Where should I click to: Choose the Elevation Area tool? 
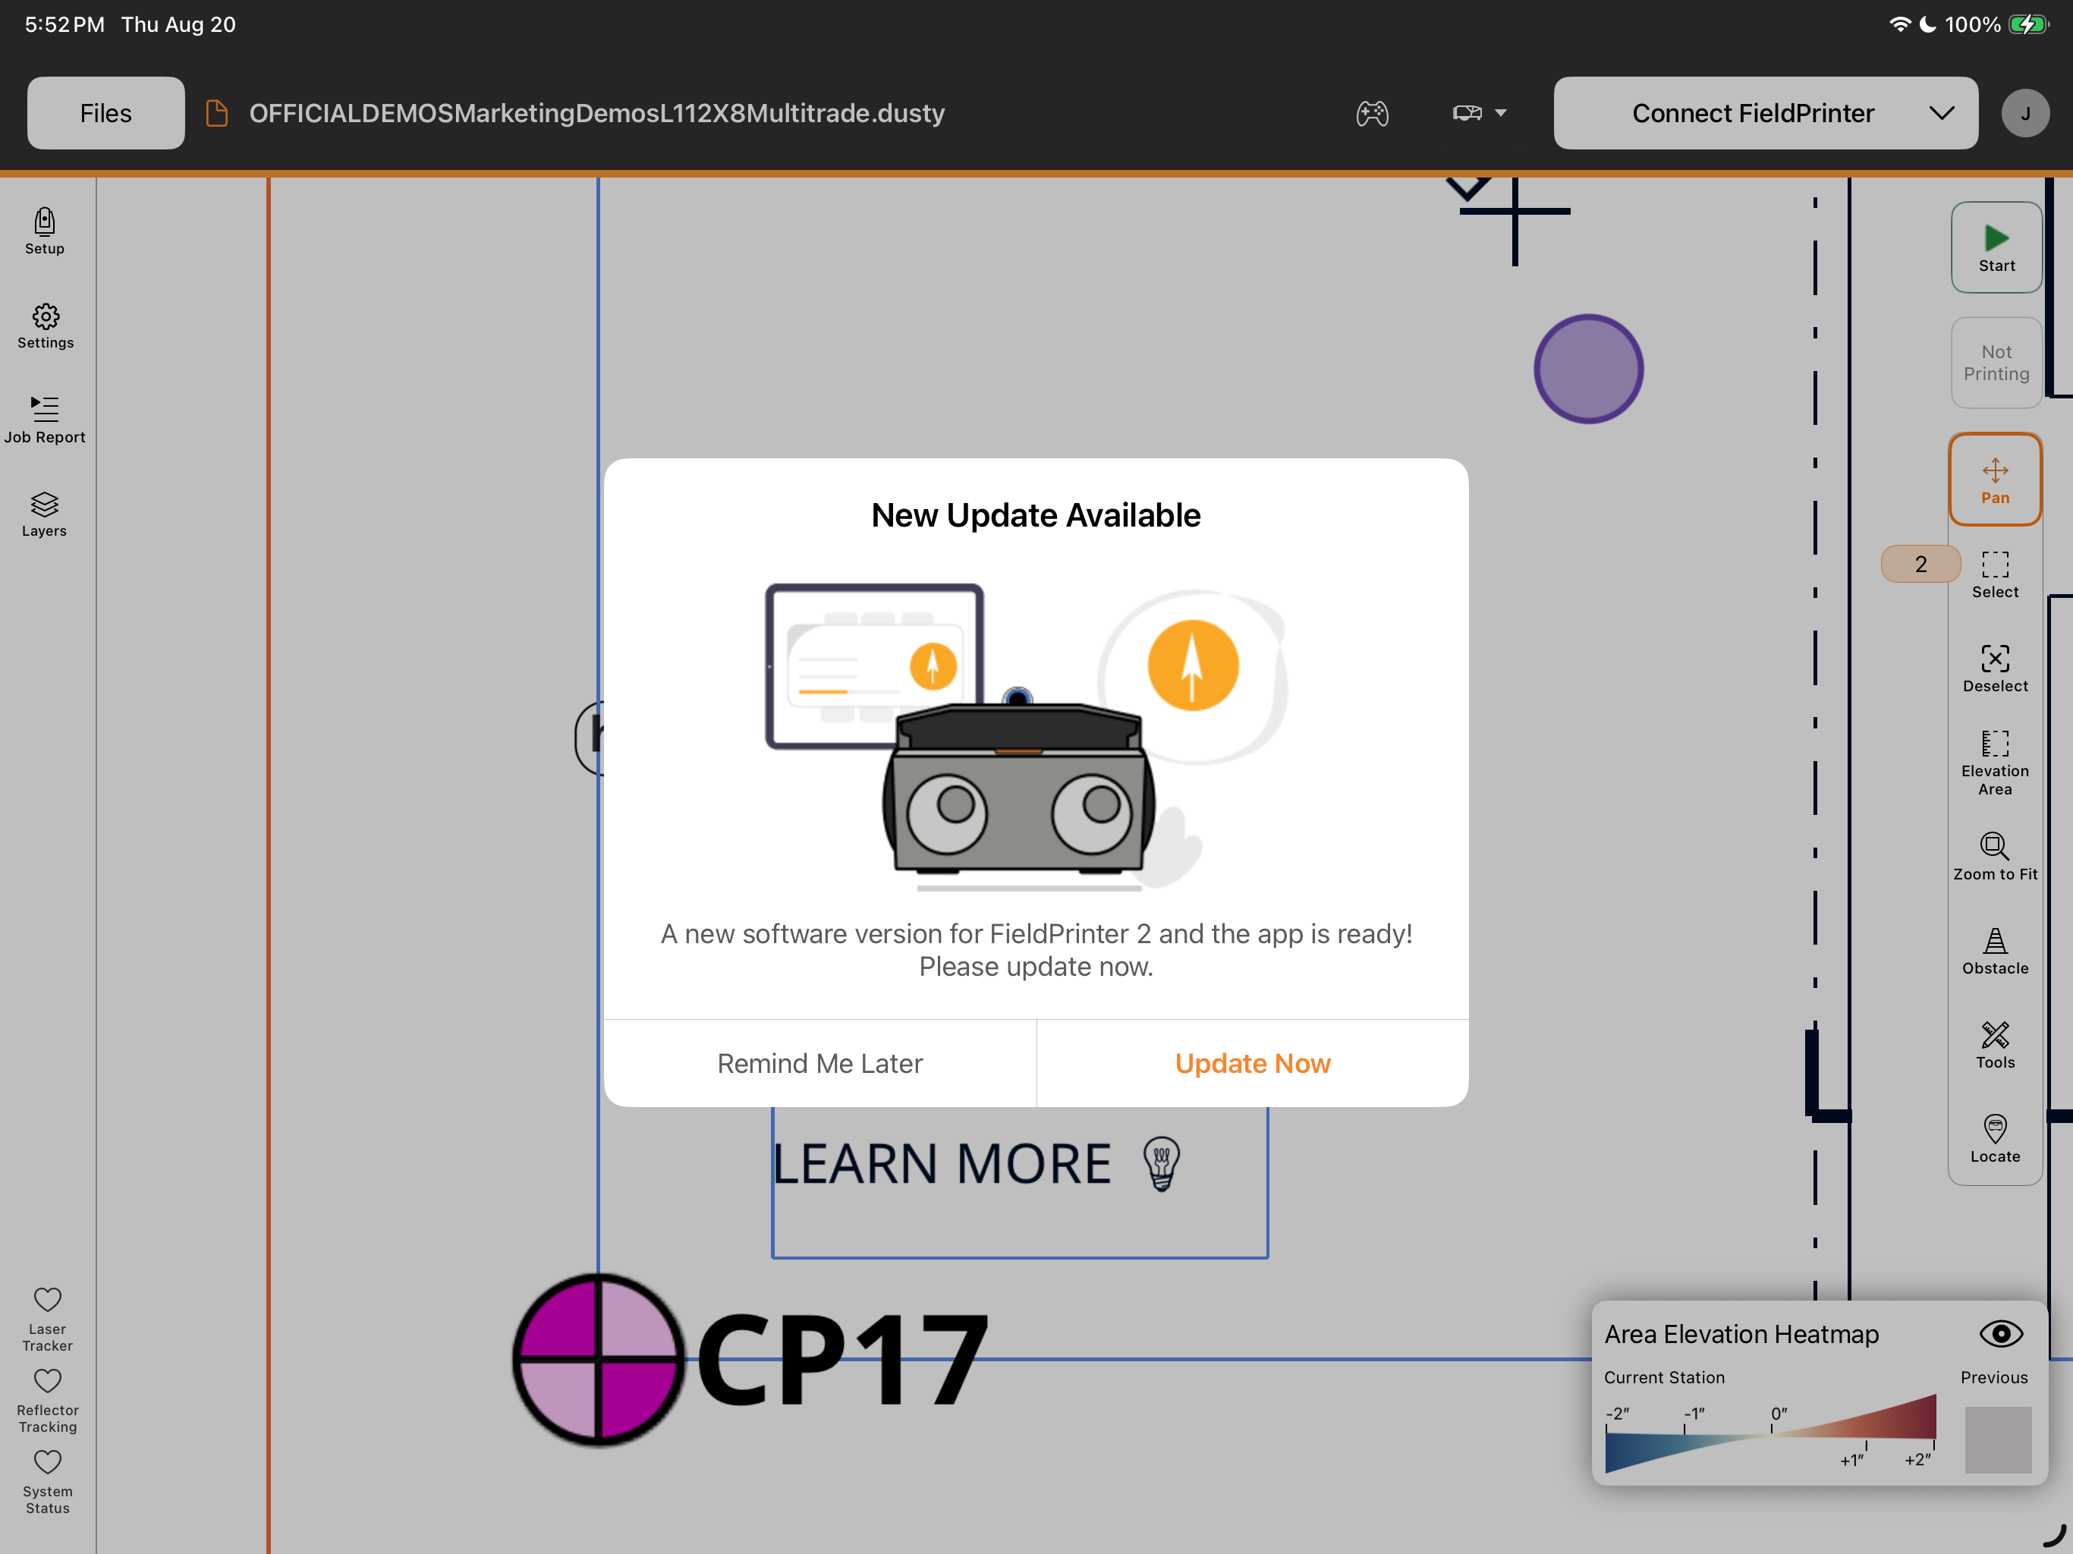(x=1995, y=763)
